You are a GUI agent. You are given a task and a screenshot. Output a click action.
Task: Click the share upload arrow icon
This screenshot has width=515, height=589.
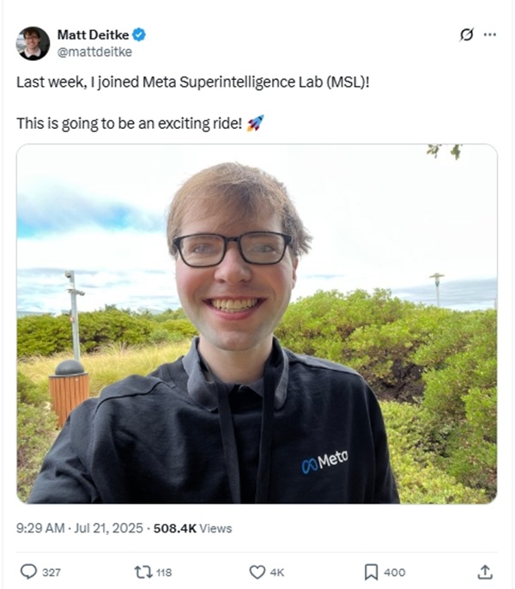pyautogui.click(x=485, y=572)
